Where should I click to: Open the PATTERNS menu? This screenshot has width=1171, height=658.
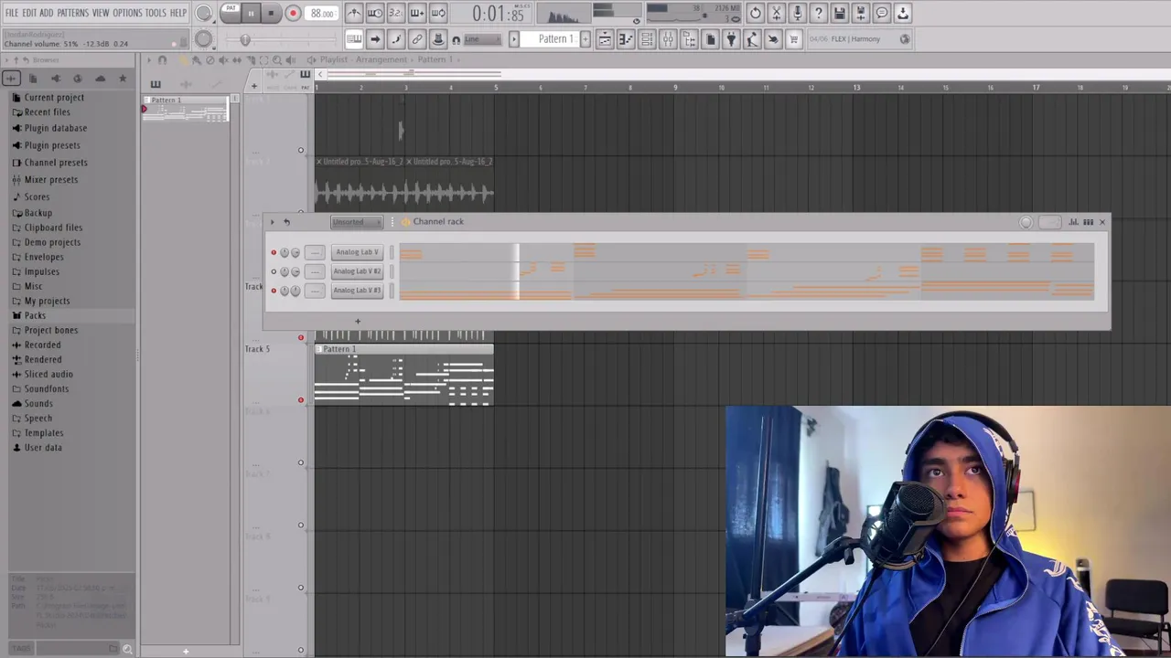click(x=72, y=13)
